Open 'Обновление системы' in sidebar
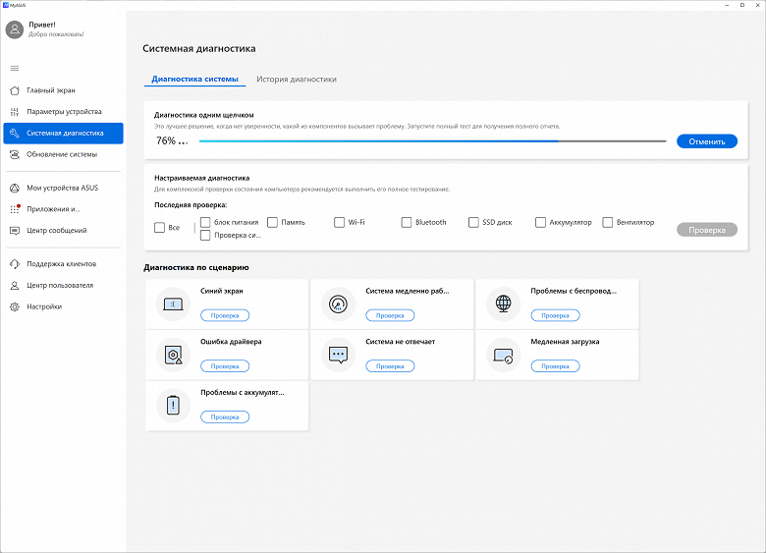This screenshot has height=553, width=766. 62,154
